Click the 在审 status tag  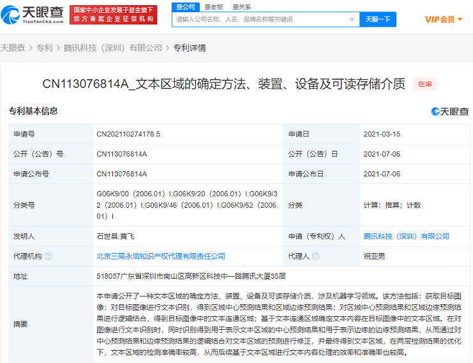[424, 84]
